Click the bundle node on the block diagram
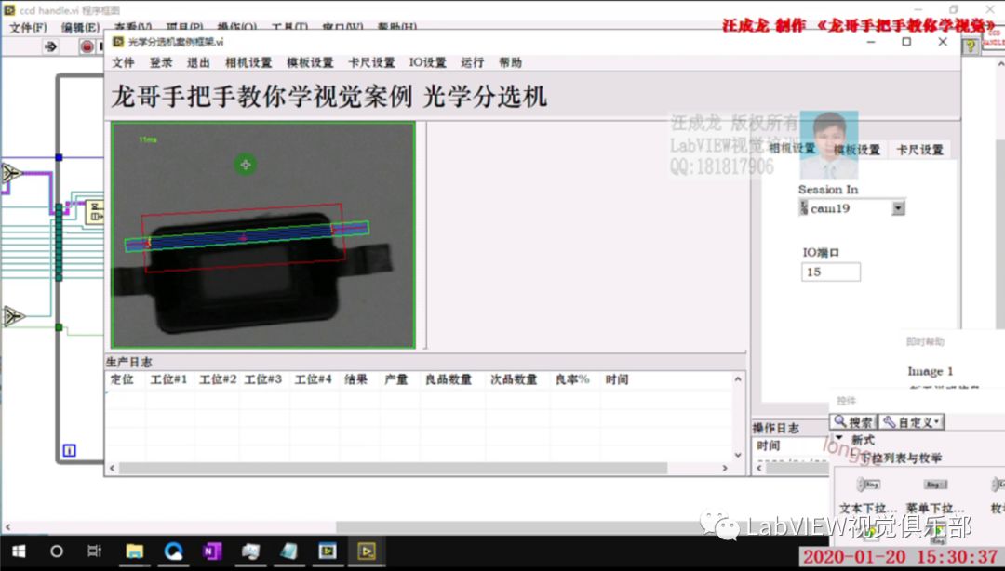 95,211
